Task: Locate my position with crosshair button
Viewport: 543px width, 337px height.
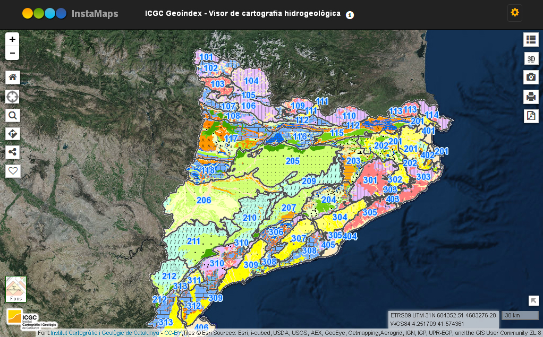Action: pyautogui.click(x=13, y=97)
